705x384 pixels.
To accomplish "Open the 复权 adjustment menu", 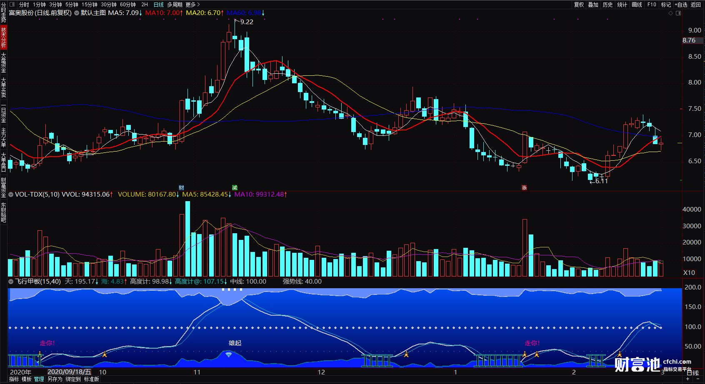I will [x=579, y=5].
